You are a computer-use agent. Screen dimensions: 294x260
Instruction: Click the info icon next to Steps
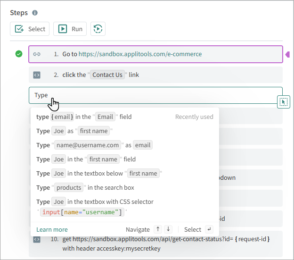pos(35,13)
